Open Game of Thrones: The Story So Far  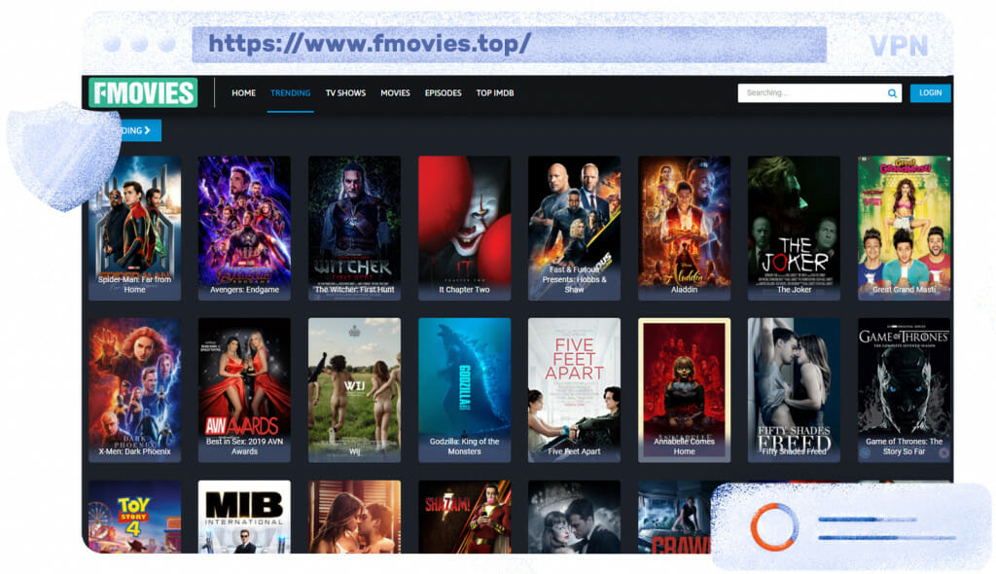(x=904, y=390)
